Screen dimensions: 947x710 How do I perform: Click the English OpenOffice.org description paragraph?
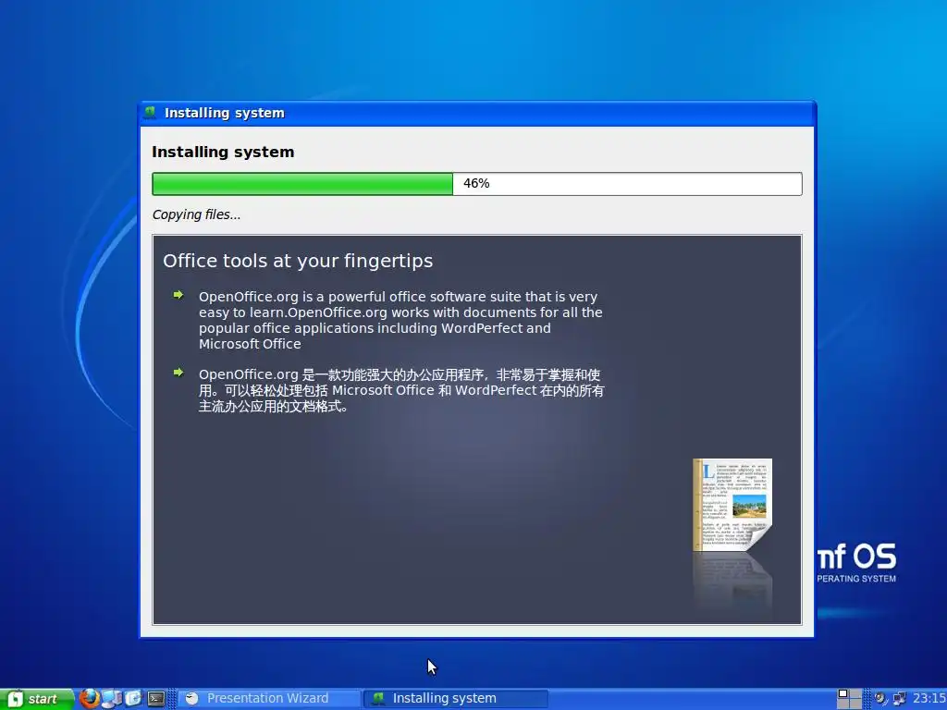click(x=400, y=320)
